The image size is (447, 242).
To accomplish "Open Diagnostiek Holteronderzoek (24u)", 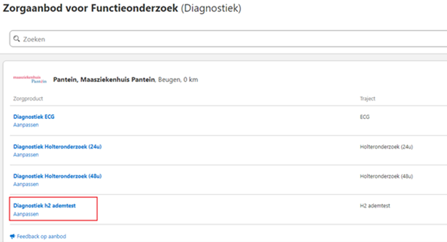I will tap(57, 146).
